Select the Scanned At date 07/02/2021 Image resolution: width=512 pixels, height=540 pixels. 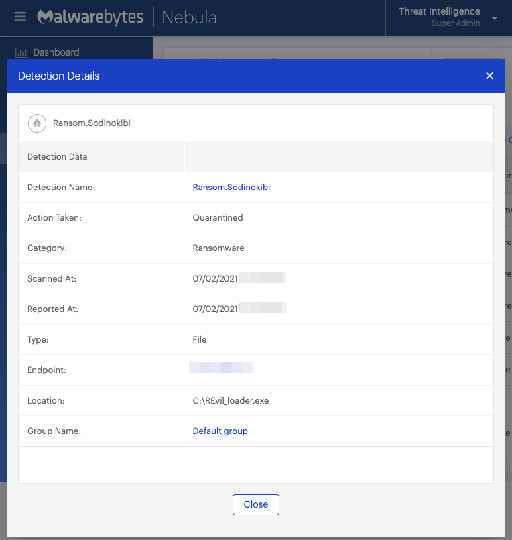pos(215,278)
